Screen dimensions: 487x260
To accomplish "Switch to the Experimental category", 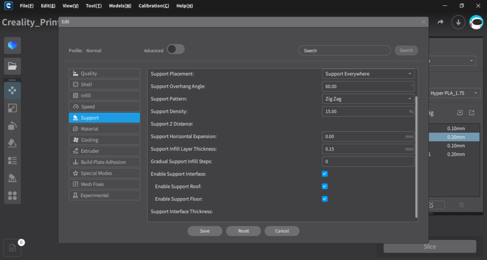I will coord(104,195).
